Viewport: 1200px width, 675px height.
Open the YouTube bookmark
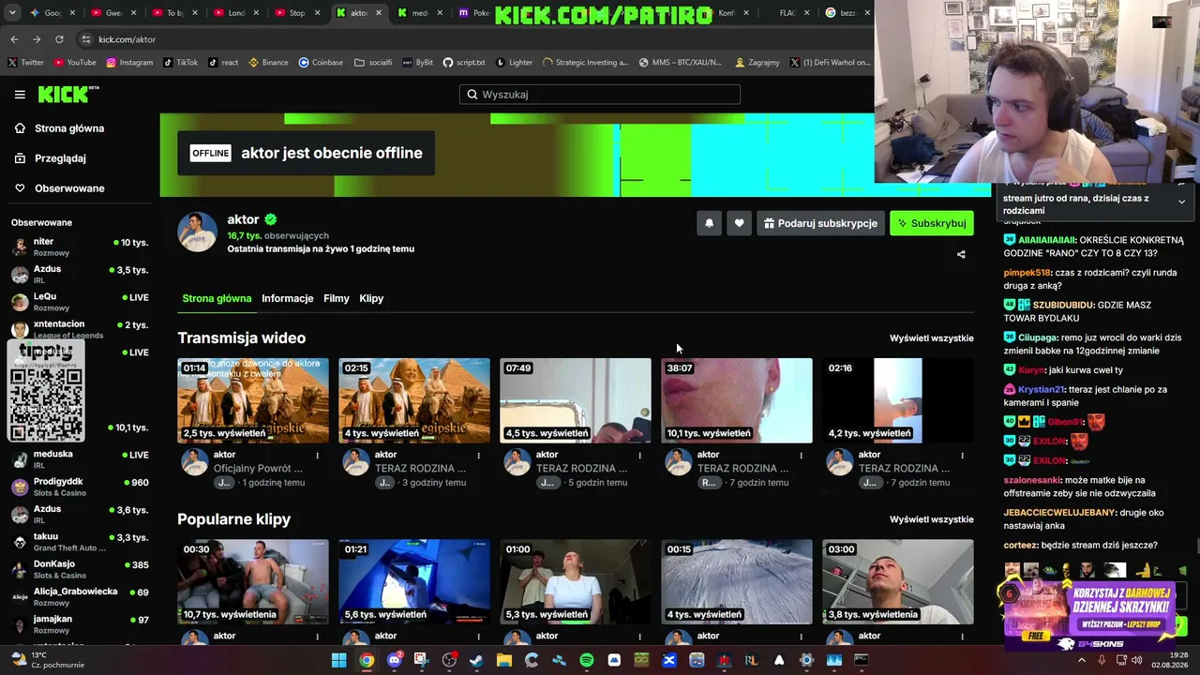(75, 63)
